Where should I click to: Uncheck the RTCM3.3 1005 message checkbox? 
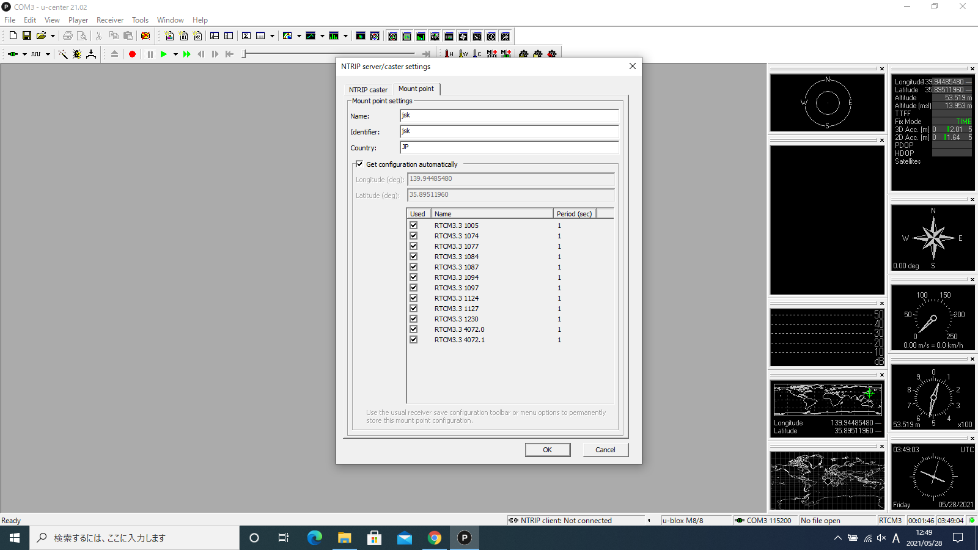point(413,226)
